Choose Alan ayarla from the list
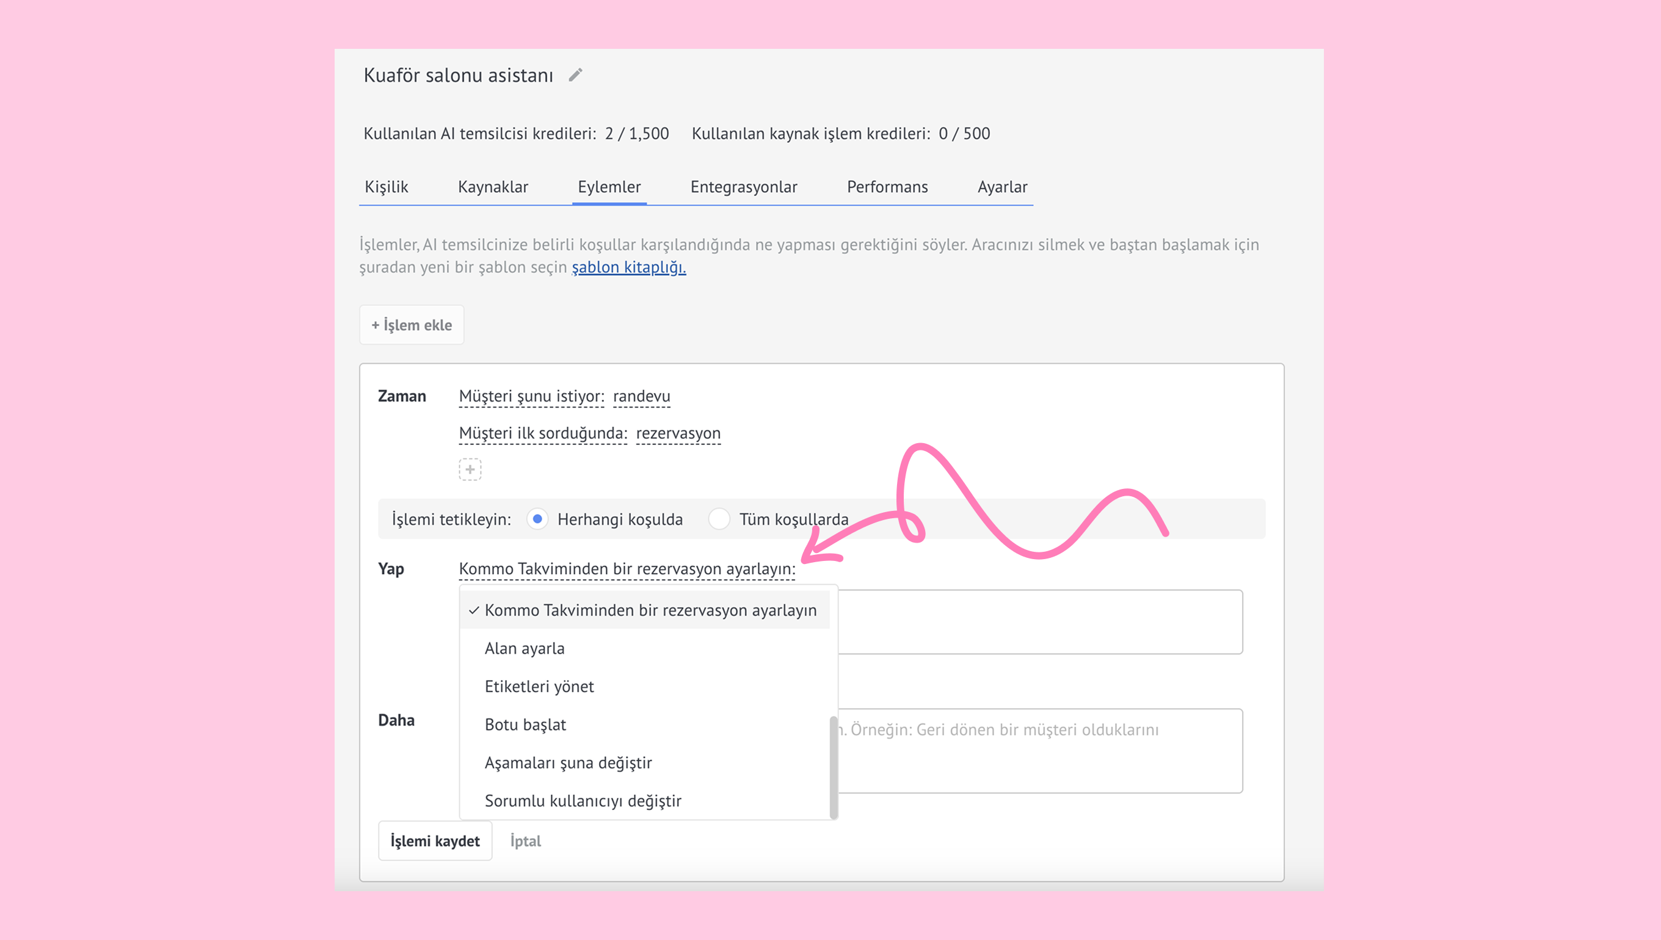 [x=525, y=648]
